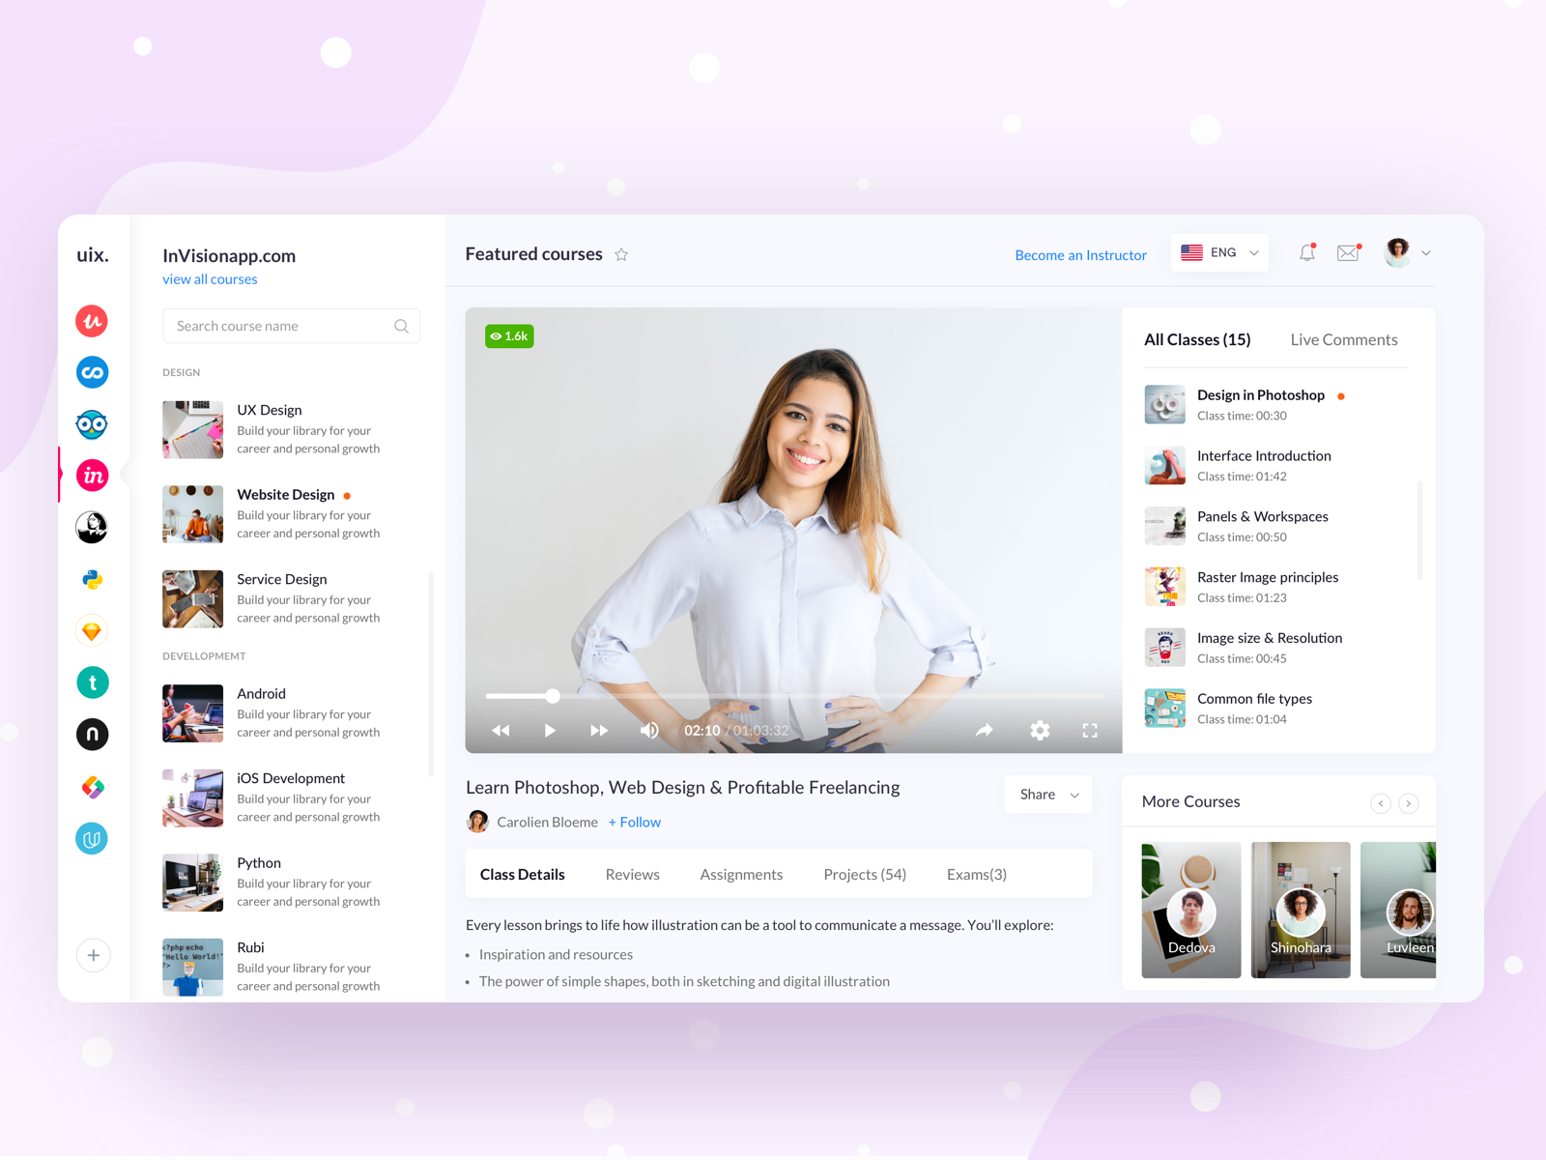Click the uix. logo
This screenshot has height=1160, width=1546.
93,255
